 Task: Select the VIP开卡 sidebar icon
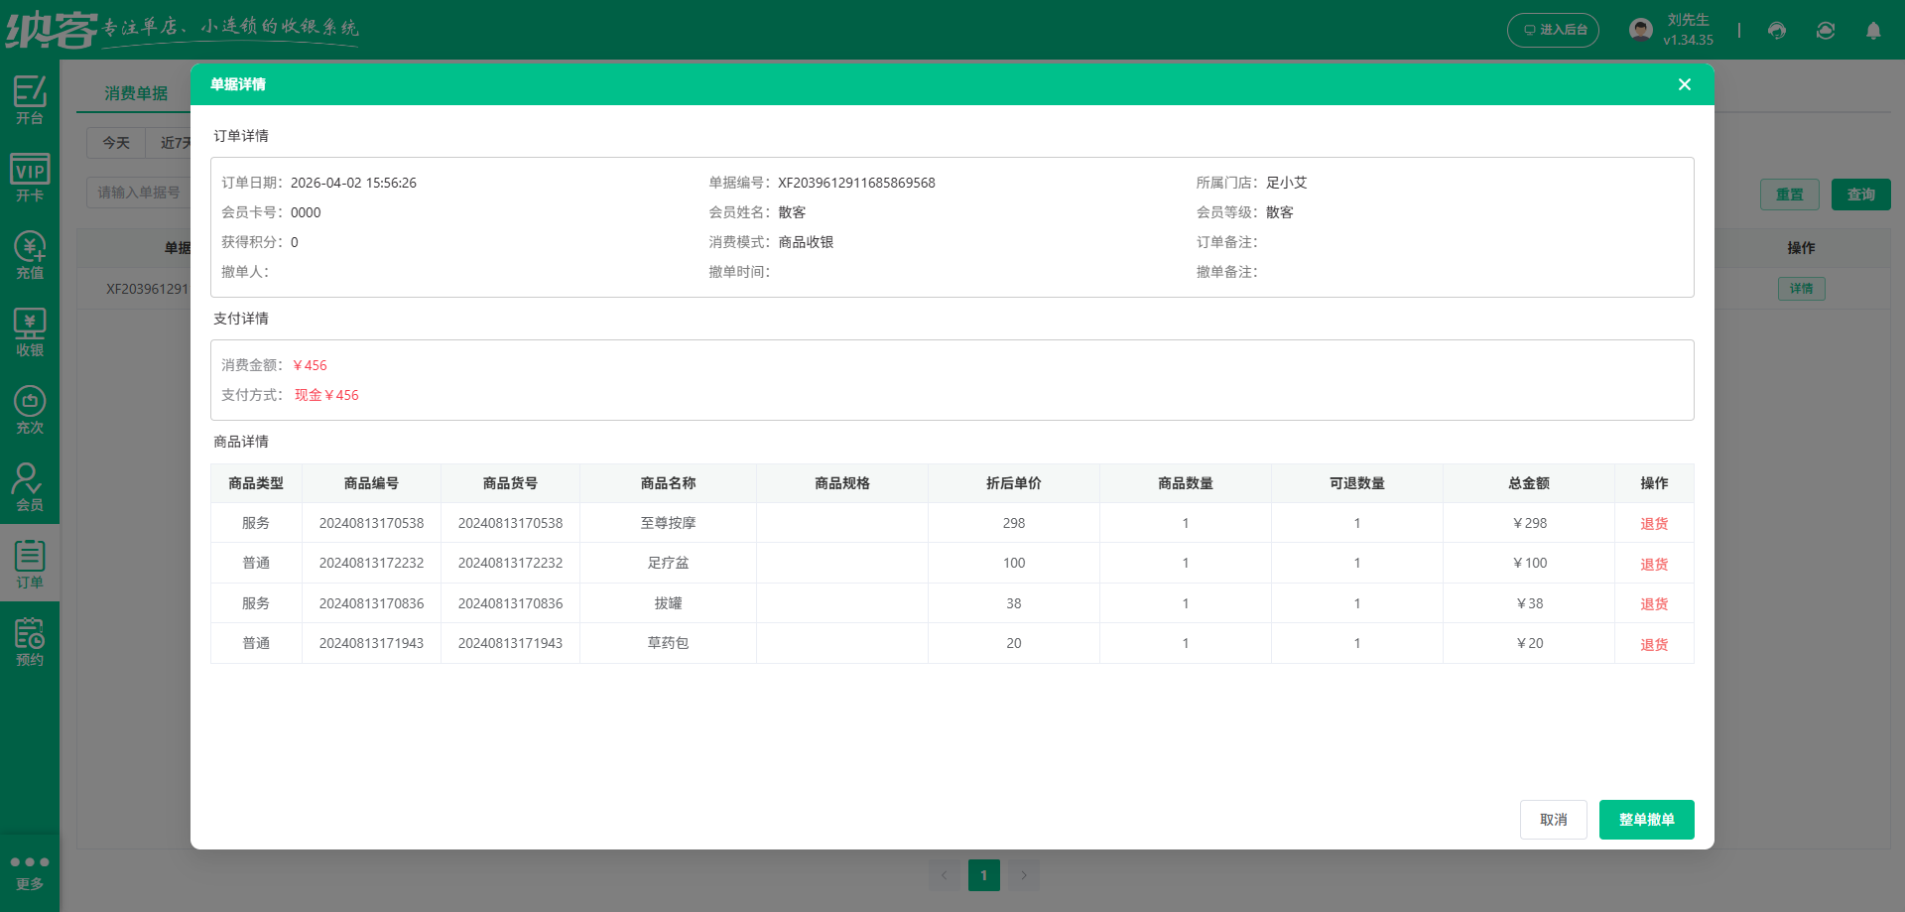30,179
